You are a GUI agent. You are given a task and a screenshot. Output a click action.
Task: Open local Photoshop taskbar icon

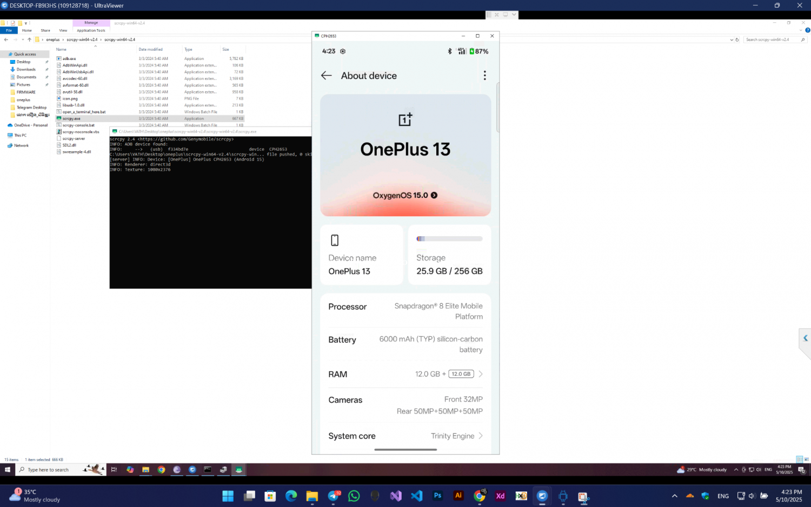pyautogui.click(x=437, y=496)
